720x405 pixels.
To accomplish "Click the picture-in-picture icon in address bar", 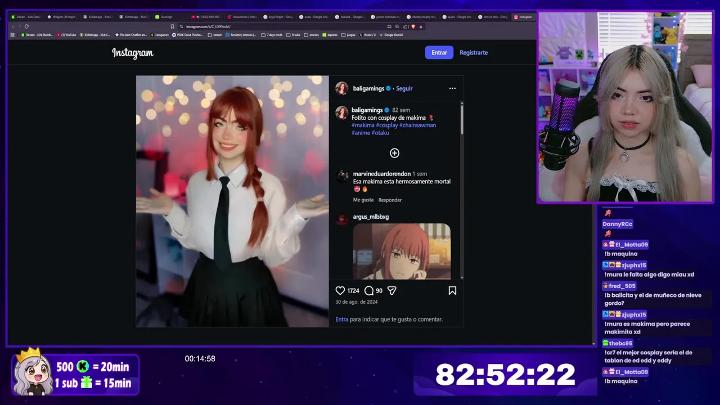I will (x=389, y=26).
